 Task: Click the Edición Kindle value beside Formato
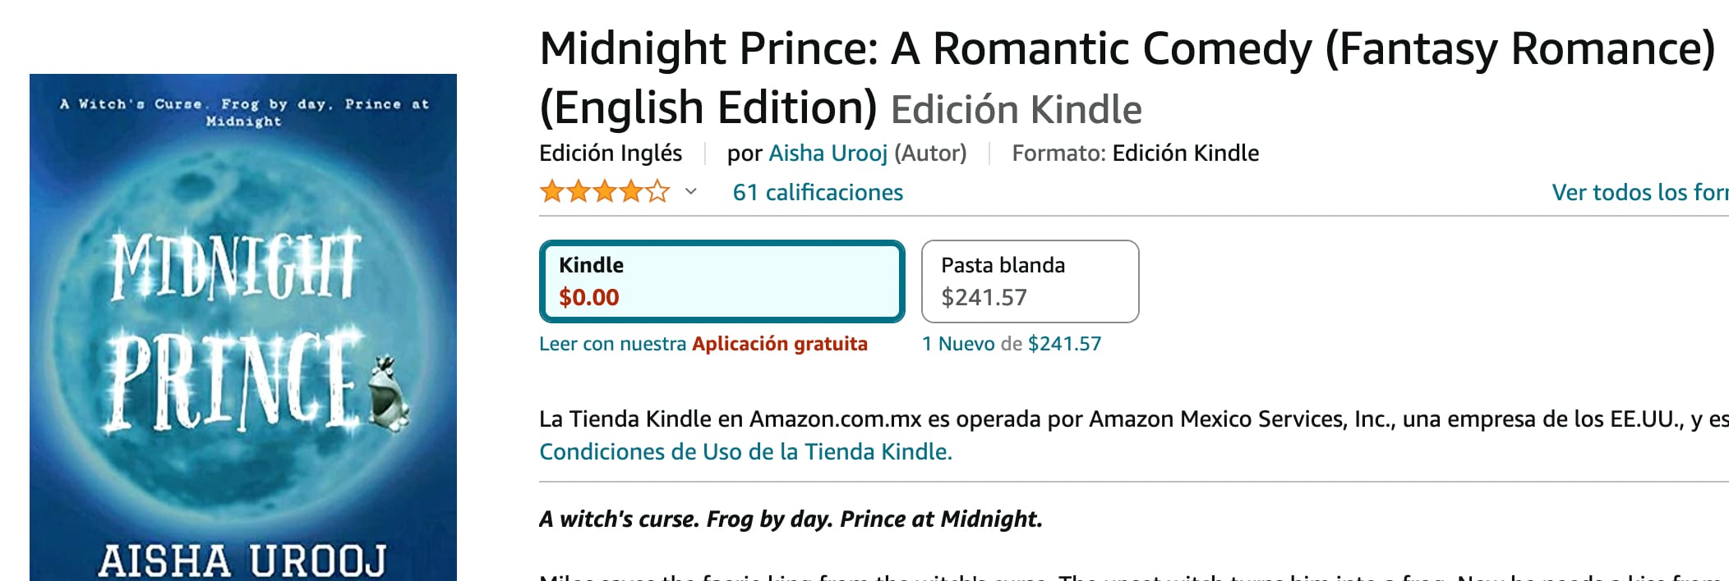tap(1185, 153)
